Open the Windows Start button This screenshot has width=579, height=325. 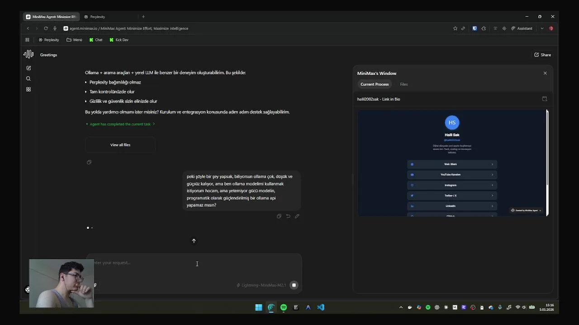(259, 307)
